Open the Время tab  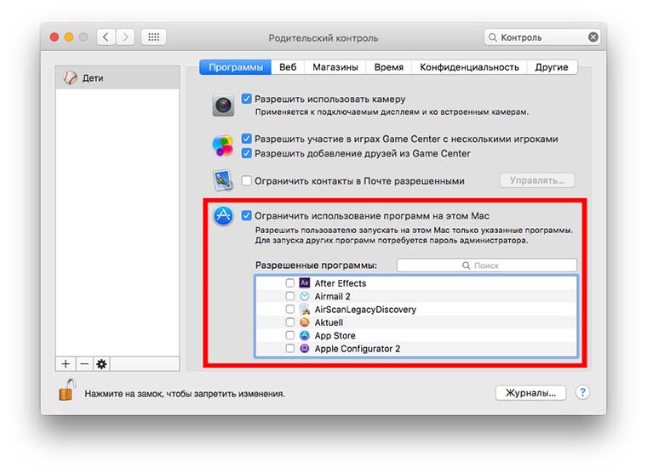point(389,67)
